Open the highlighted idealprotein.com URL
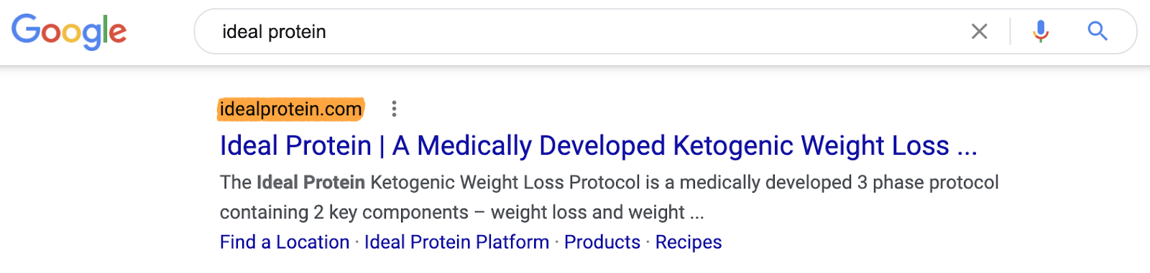This screenshot has width=1150, height=273. tap(290, 109)
